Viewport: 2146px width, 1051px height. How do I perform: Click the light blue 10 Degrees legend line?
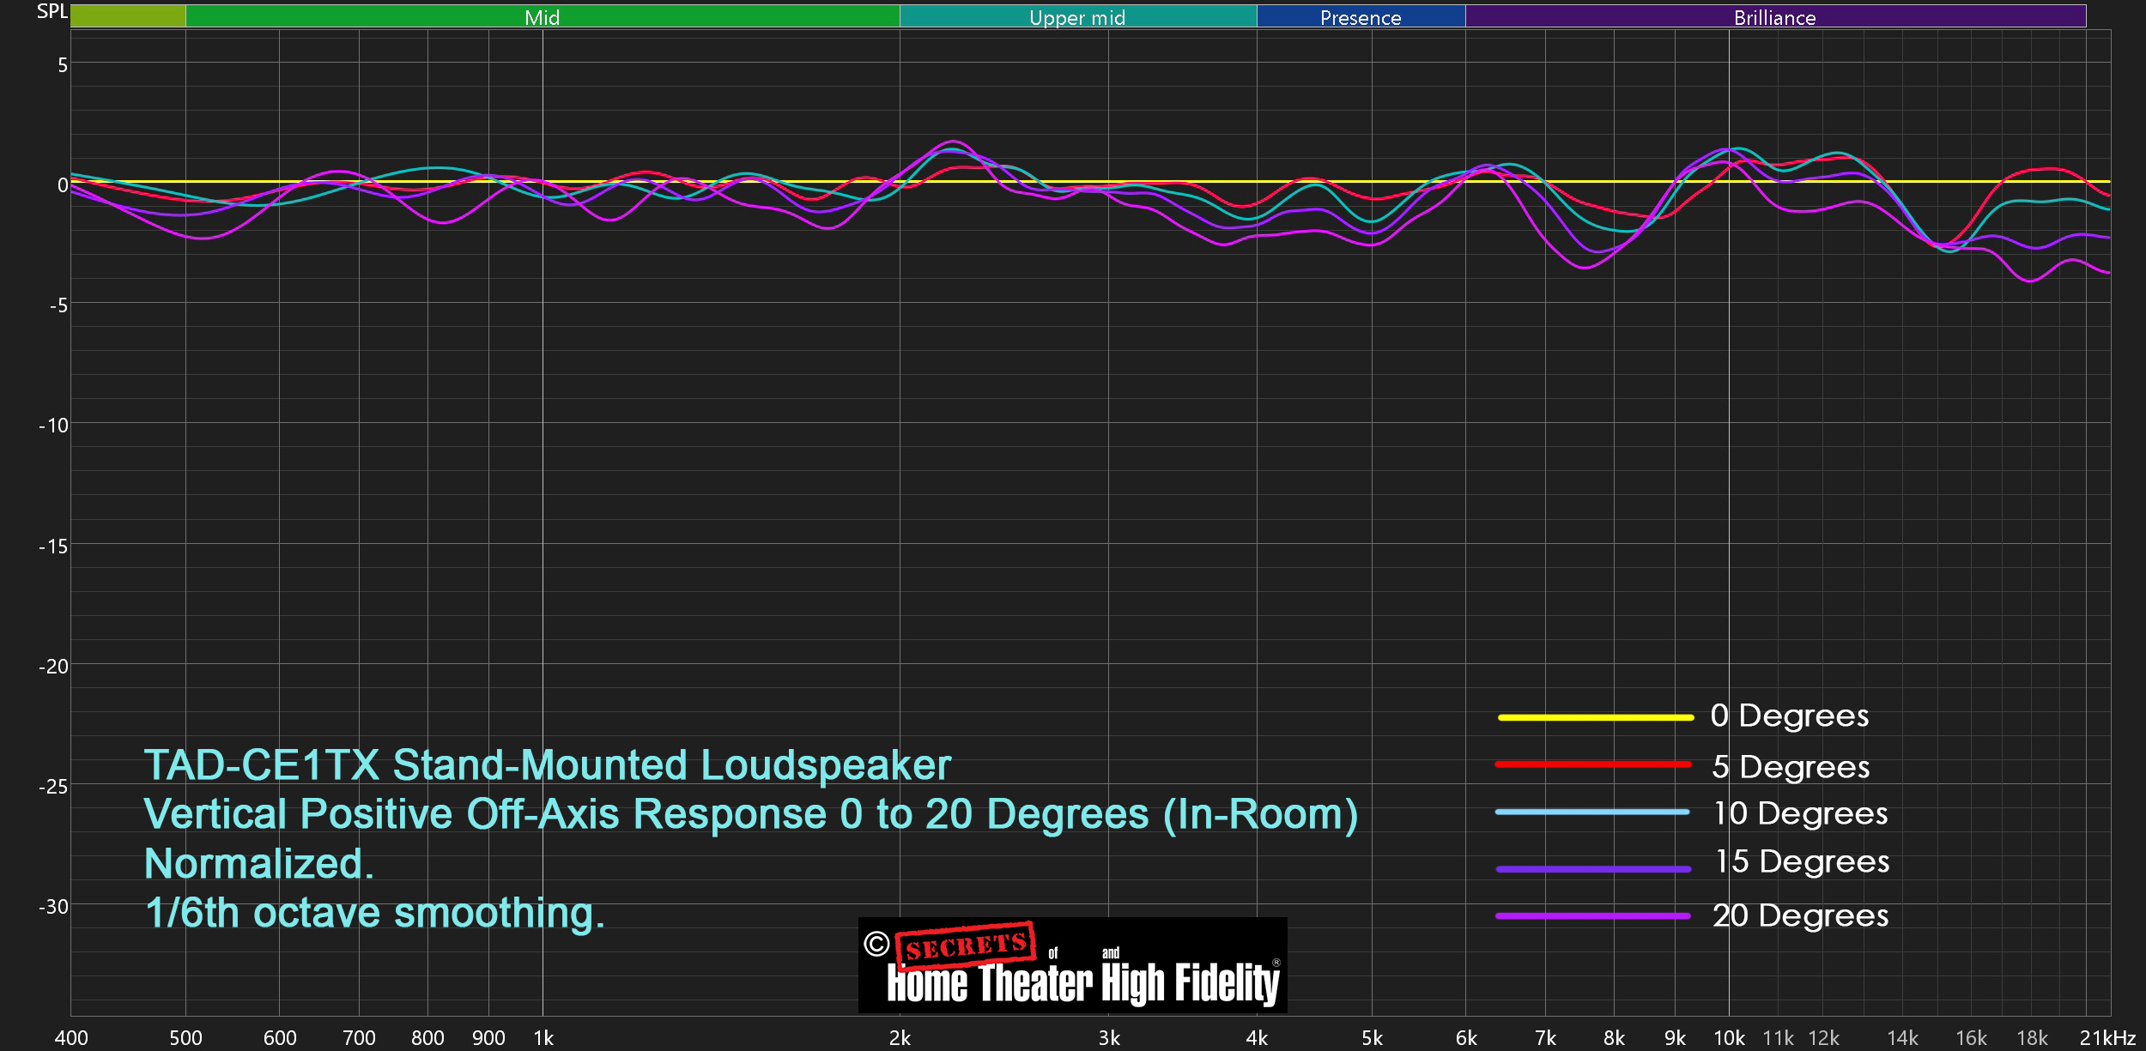(1592, 812)
